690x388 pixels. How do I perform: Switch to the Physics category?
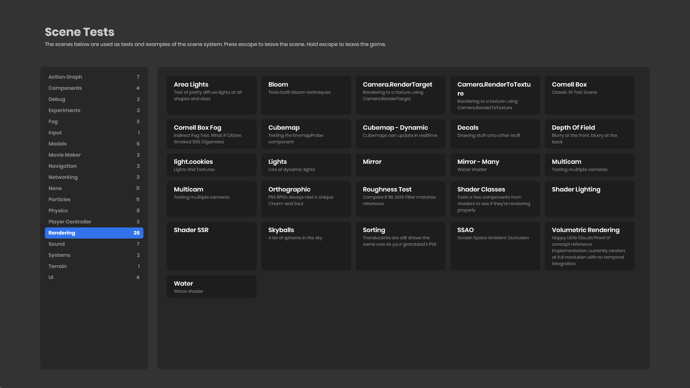tap(94, 211)
